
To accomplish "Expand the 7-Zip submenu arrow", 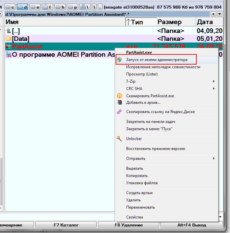I will click(214, 81).
